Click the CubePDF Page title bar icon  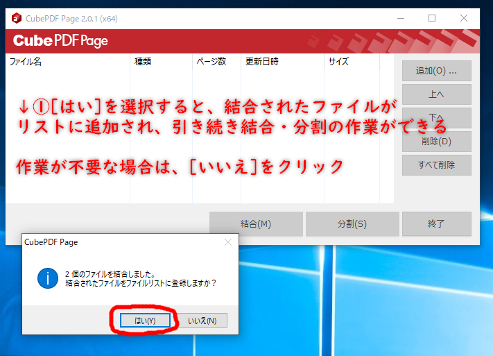pyautogui.click(x=17, y=18)
